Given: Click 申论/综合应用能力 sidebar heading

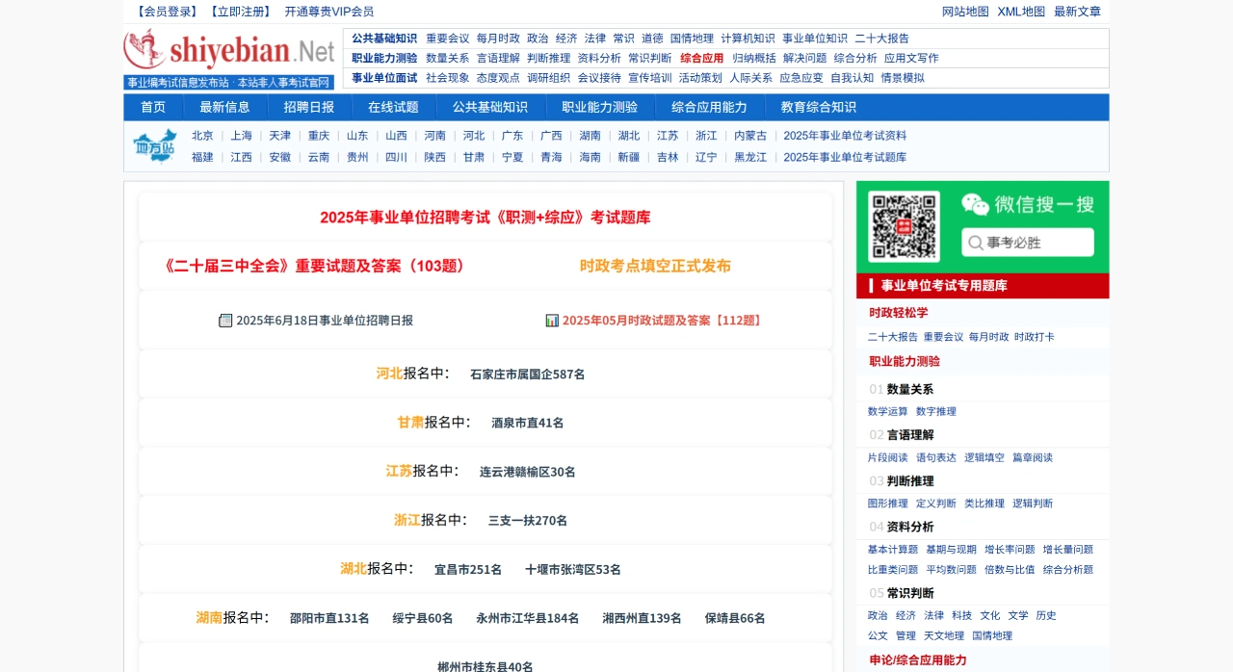Looking at the screenshot, I should (x=917, y=660).
